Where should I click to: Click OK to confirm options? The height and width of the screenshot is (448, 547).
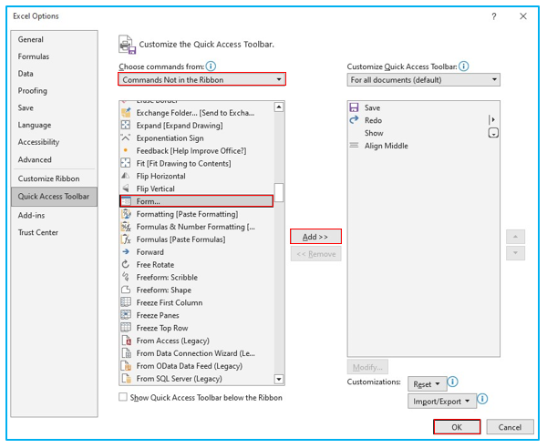[x=457, y=427]
